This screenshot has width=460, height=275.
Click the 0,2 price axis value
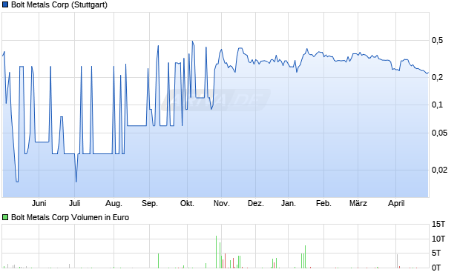pos(438,77)
